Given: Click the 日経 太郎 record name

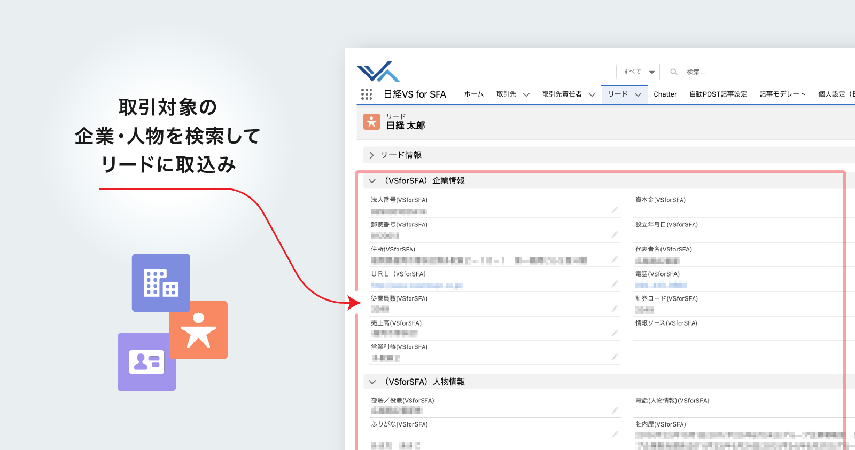Looking at the screenshot, I should click(x=406, y=125).
